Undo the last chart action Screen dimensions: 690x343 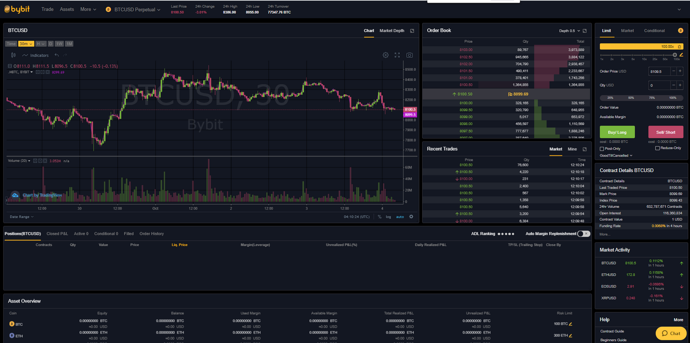click(56, 55)
